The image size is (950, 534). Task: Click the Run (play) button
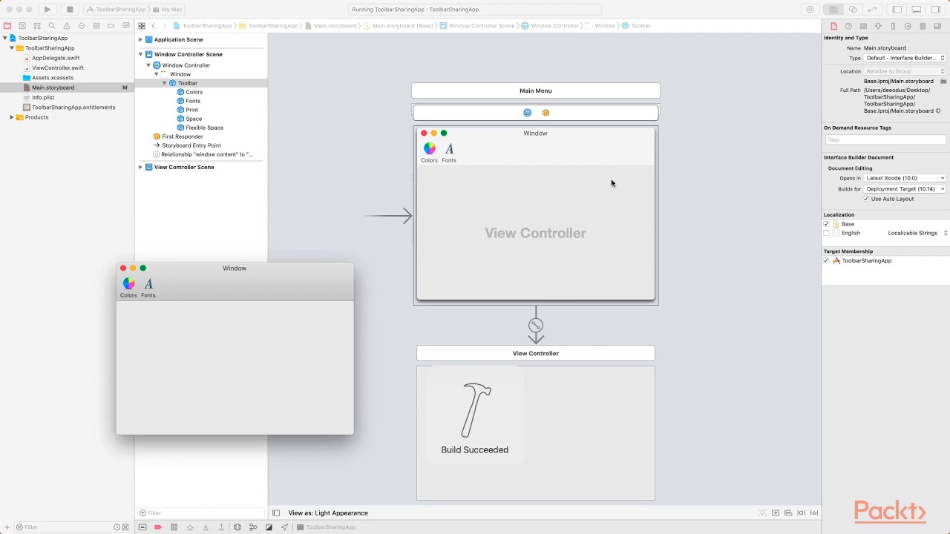[47, 10]
